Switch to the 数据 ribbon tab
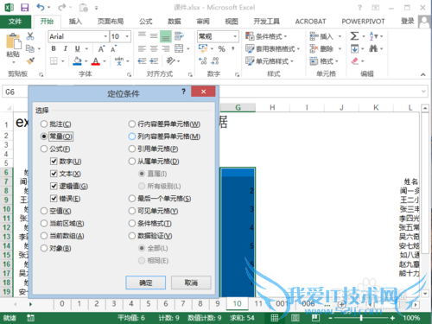 [175, 22]
